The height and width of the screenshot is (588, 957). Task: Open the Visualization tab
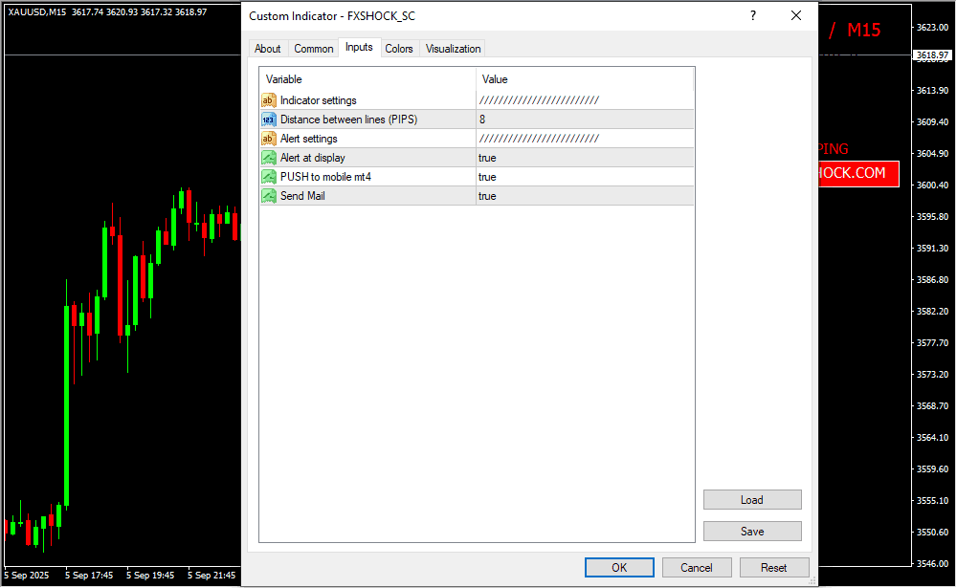(454, 49)
